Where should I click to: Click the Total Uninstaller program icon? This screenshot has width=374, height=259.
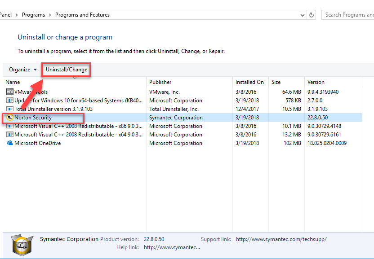10,109
